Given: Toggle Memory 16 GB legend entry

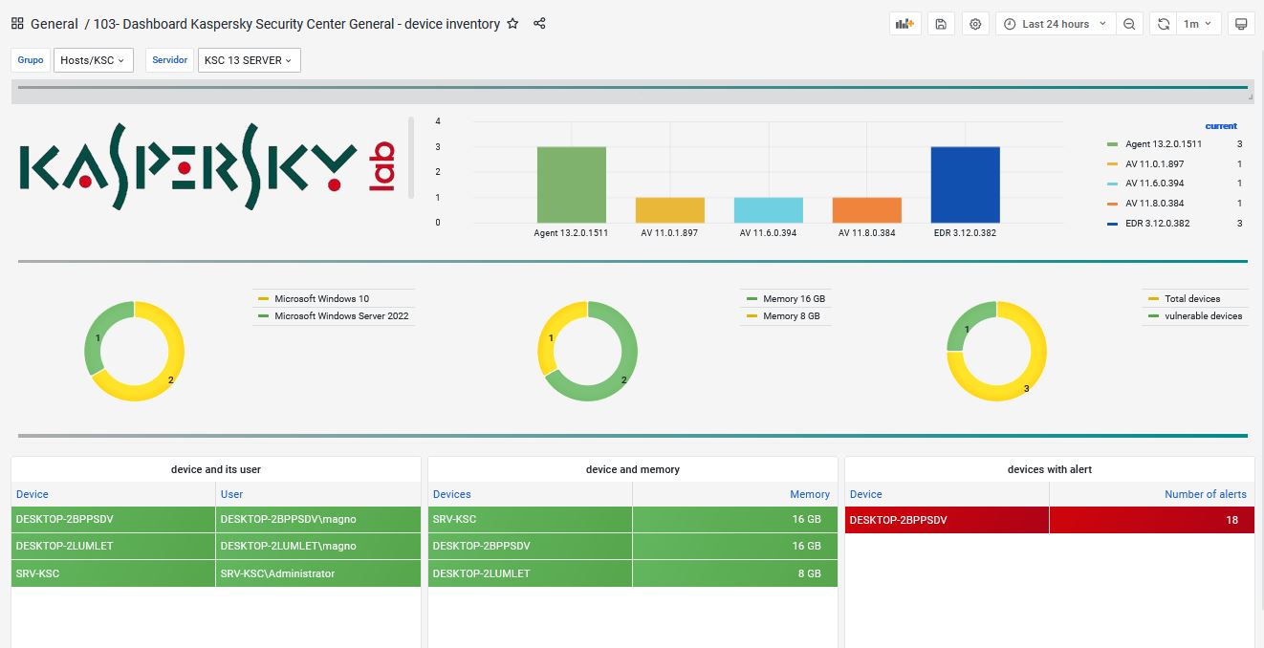Looking at the screenshot, I should pos(794,299).
